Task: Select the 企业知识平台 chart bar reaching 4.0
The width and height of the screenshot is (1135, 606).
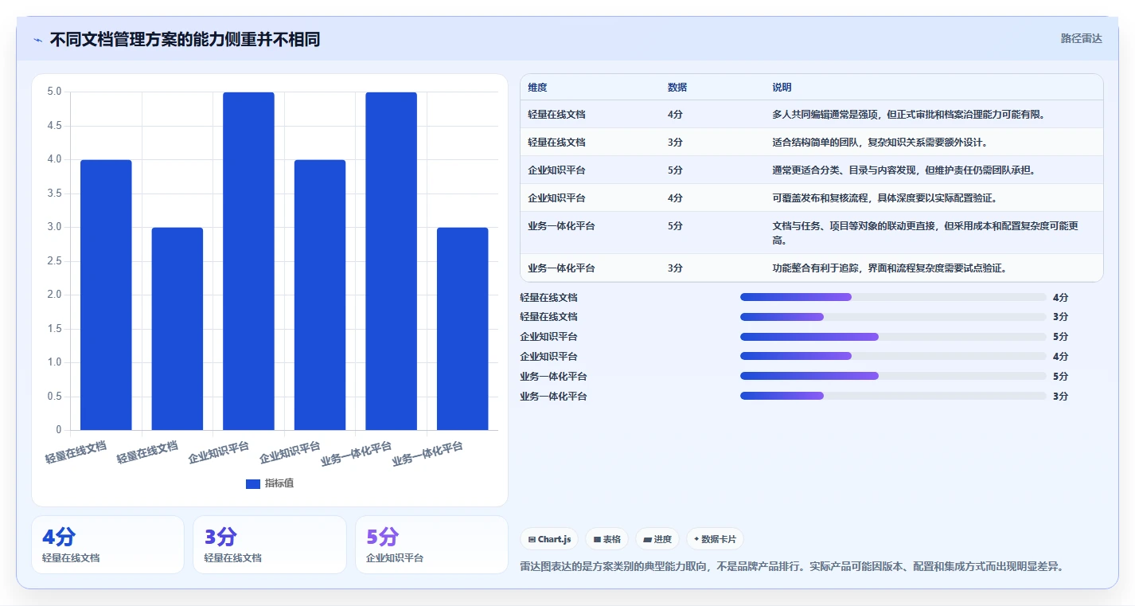Action: [x=320, y=295]
